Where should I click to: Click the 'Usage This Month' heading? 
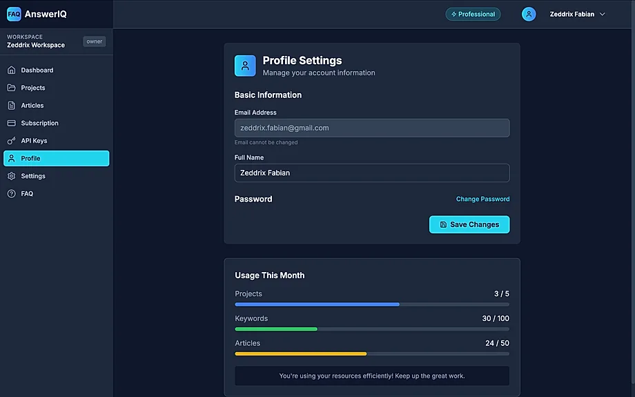tap(270, 275)
